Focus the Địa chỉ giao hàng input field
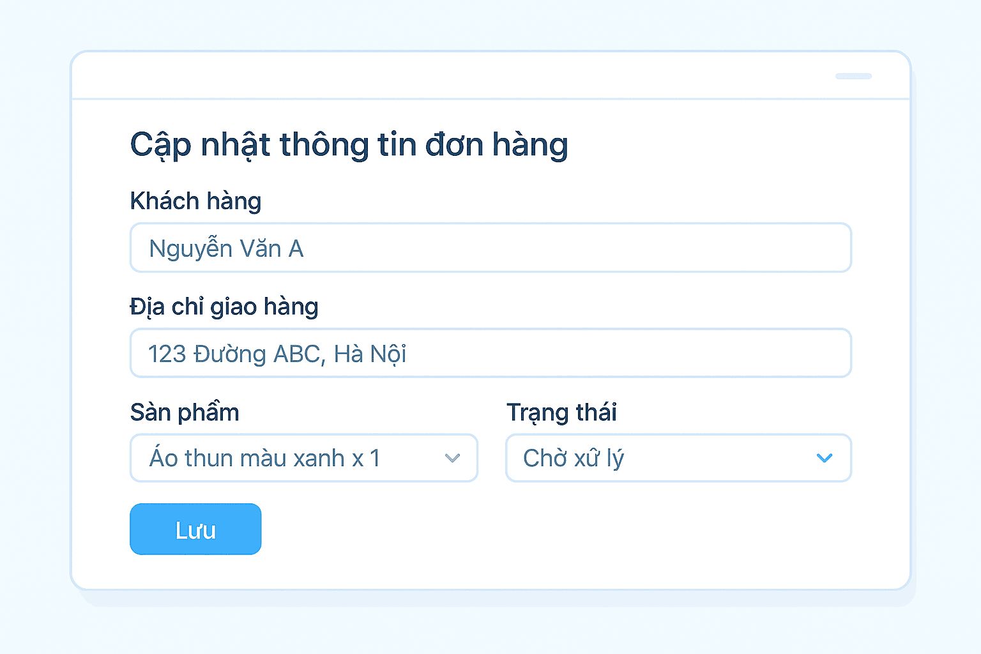 tap(490, 353)
